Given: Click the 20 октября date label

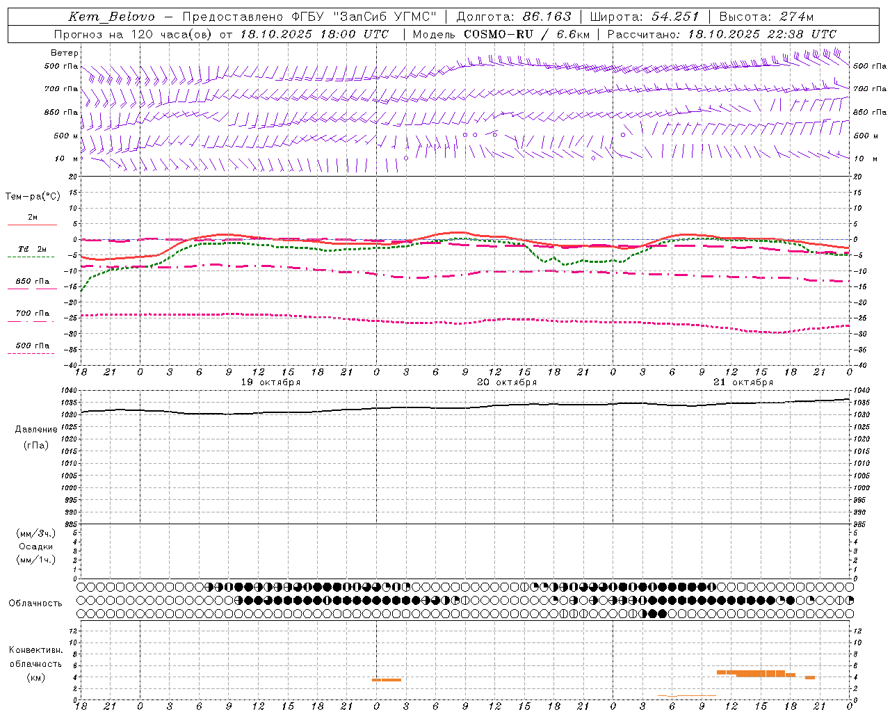Looking at the screenshot, I should 507,382.
